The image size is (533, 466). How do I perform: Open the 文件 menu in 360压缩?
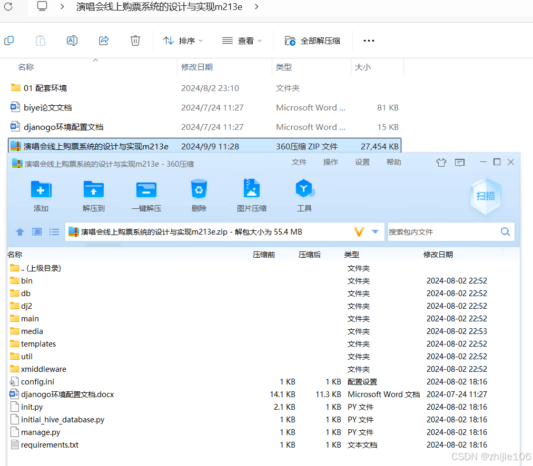point(299,162)
